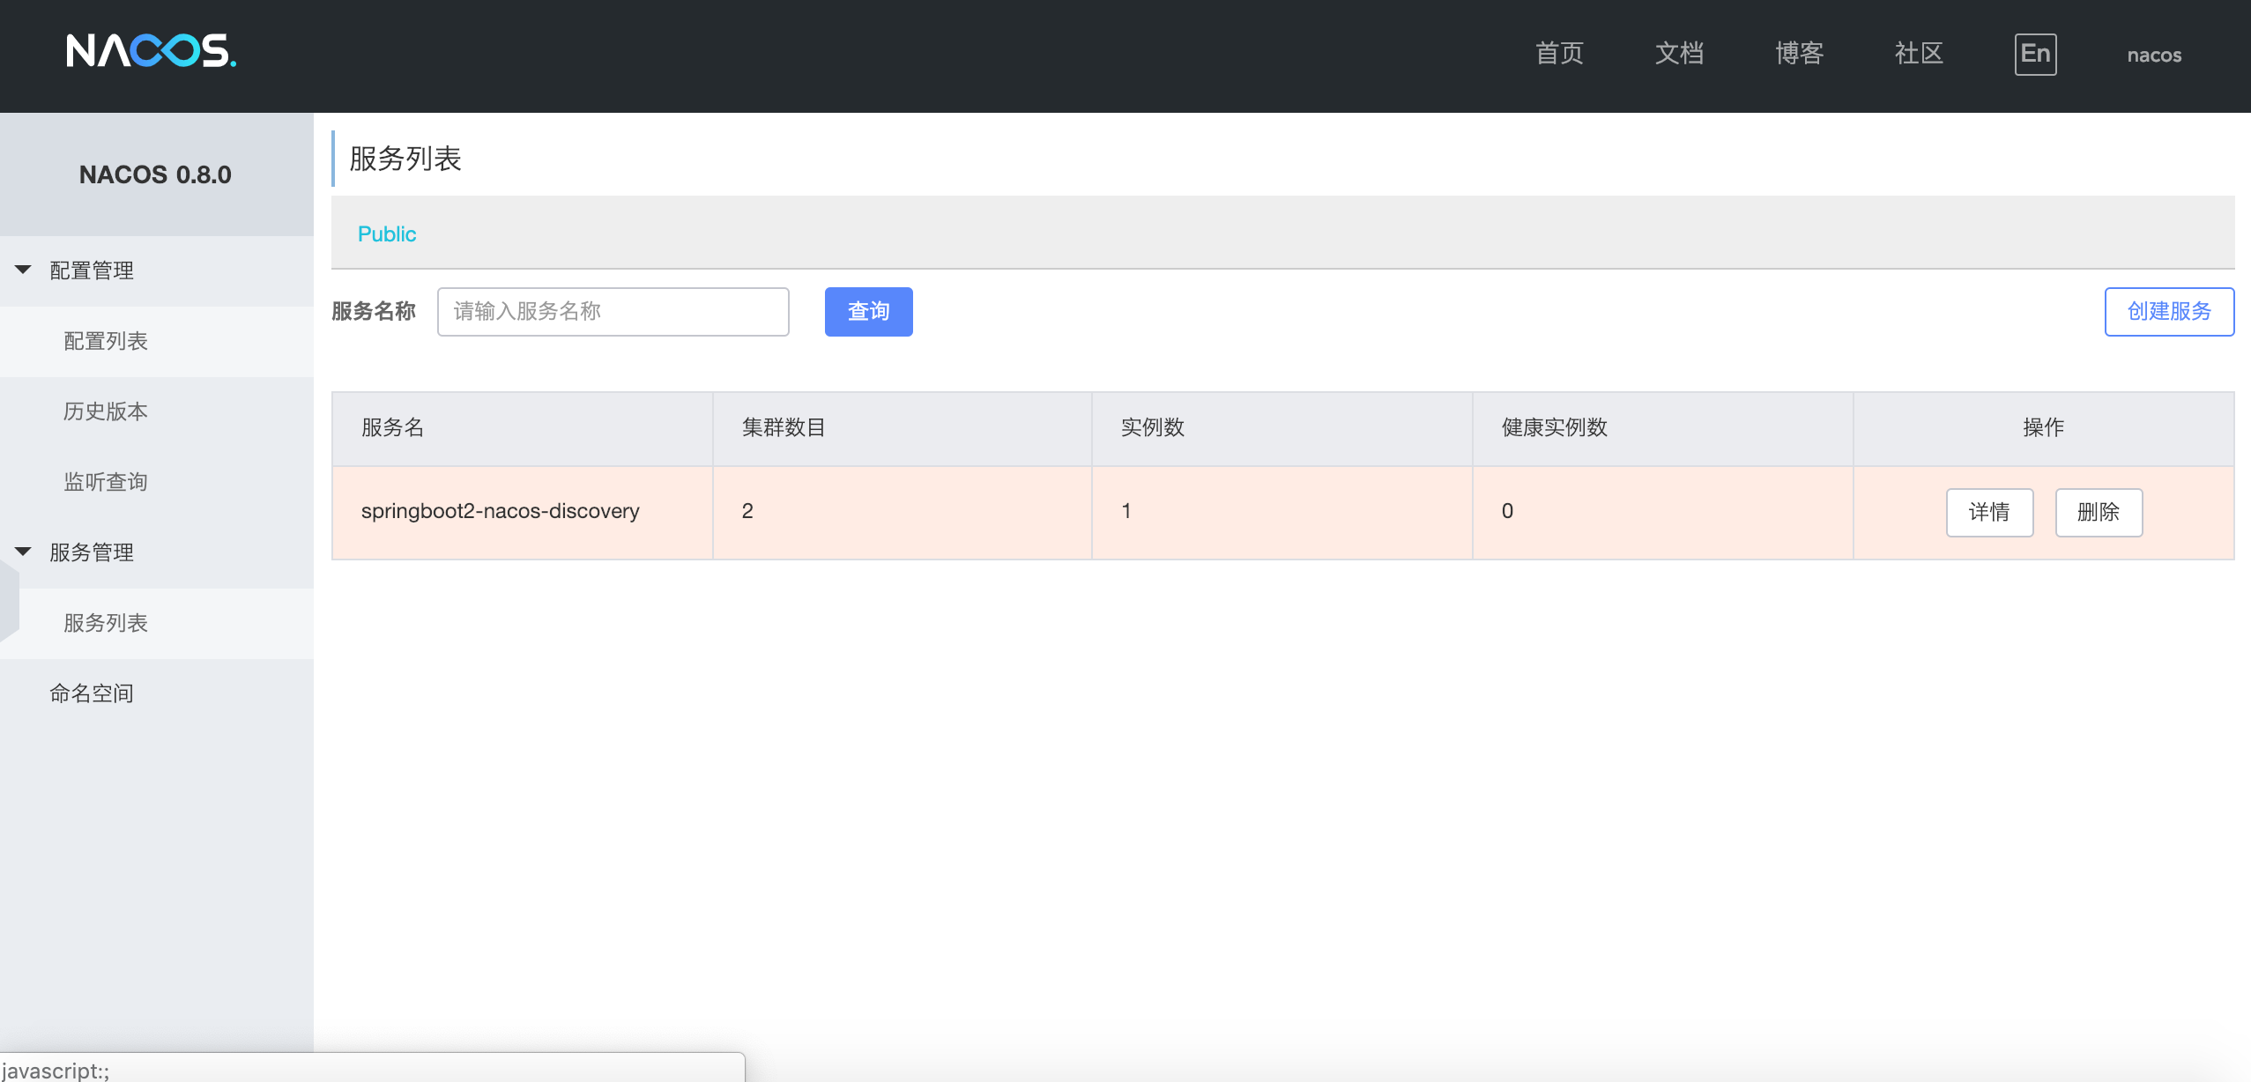Screen dimensions: 2251x1082
Task: Select the Public namespace tab
Action: point(387,233)
